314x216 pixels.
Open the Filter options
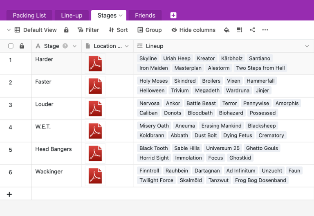point(88,30)
